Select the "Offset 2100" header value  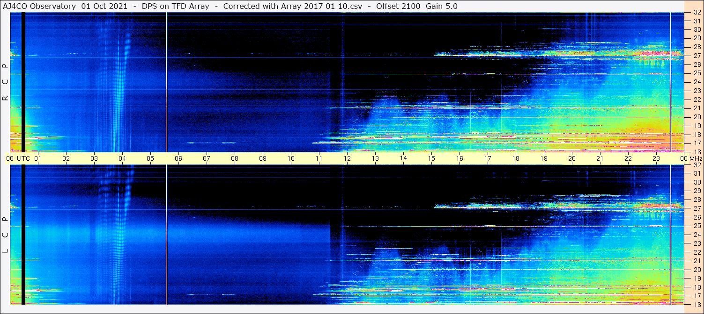click(398, 6)
